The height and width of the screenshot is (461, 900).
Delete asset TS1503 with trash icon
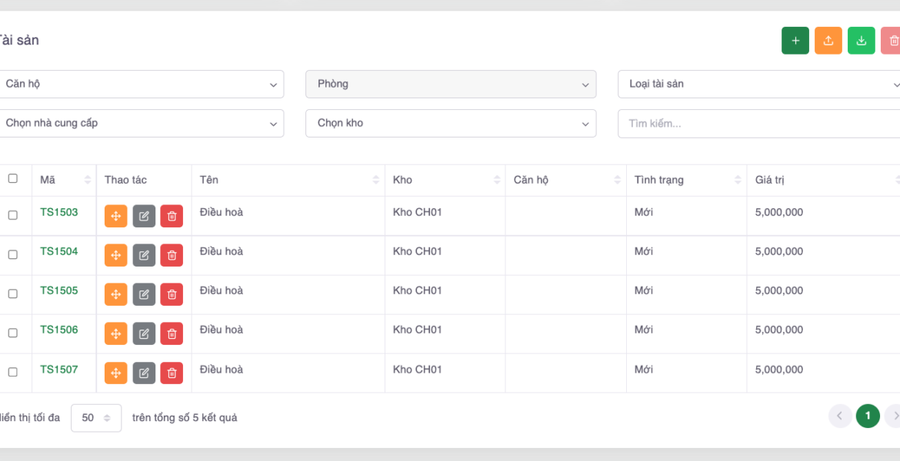tap(172, 217)
